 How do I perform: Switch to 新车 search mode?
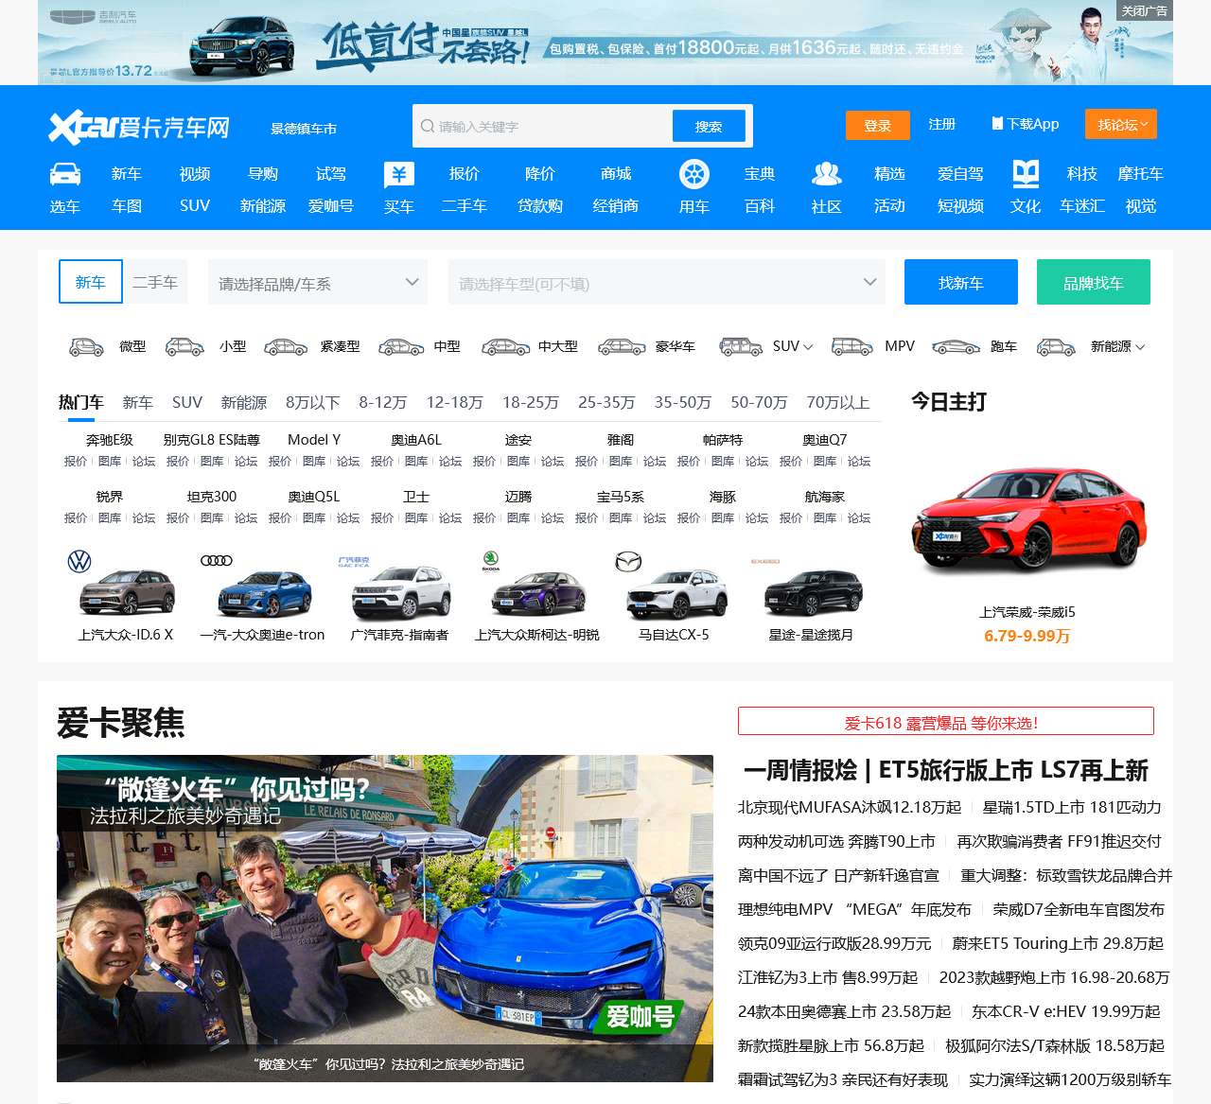tap(91, 282)
